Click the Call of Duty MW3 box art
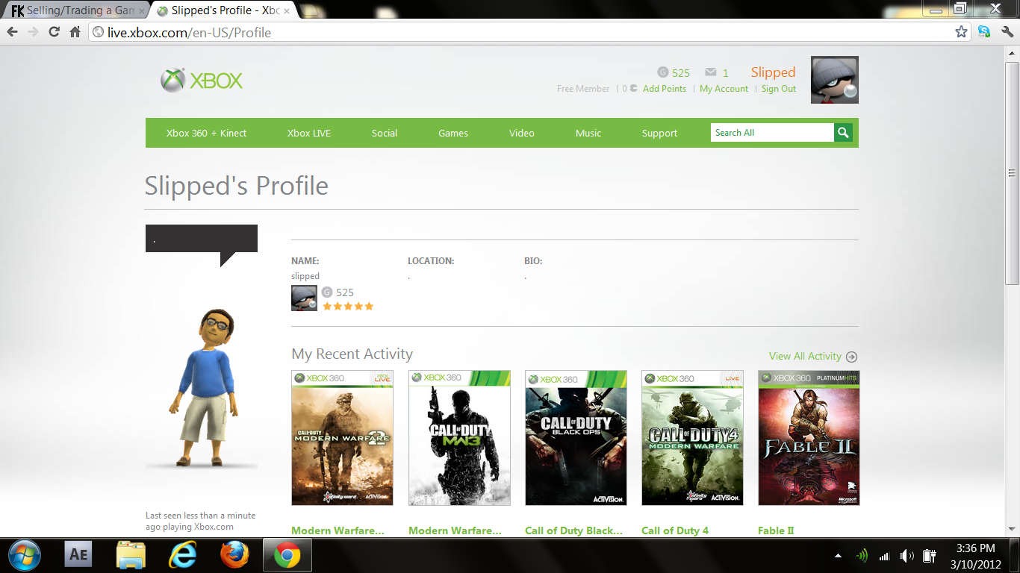Image resolution: width=1020 pixels, height=573 pixels. click(x=459, y=438)
